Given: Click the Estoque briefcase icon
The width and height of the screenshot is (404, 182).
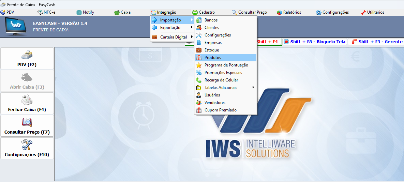Looking at the screenshot, I should 199,50.
